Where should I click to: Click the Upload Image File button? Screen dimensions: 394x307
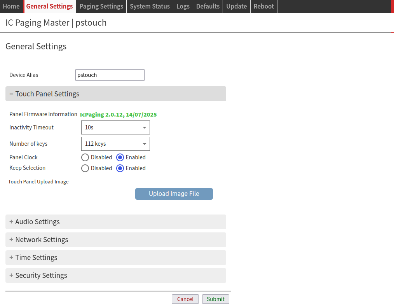174,194
